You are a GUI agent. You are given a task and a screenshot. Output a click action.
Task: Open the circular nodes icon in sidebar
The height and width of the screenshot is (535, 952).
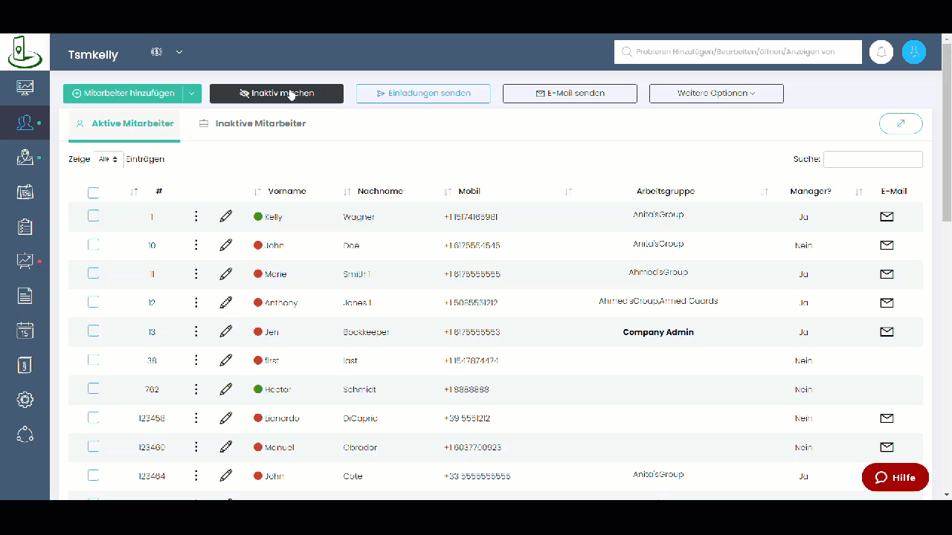click(25, 435)
